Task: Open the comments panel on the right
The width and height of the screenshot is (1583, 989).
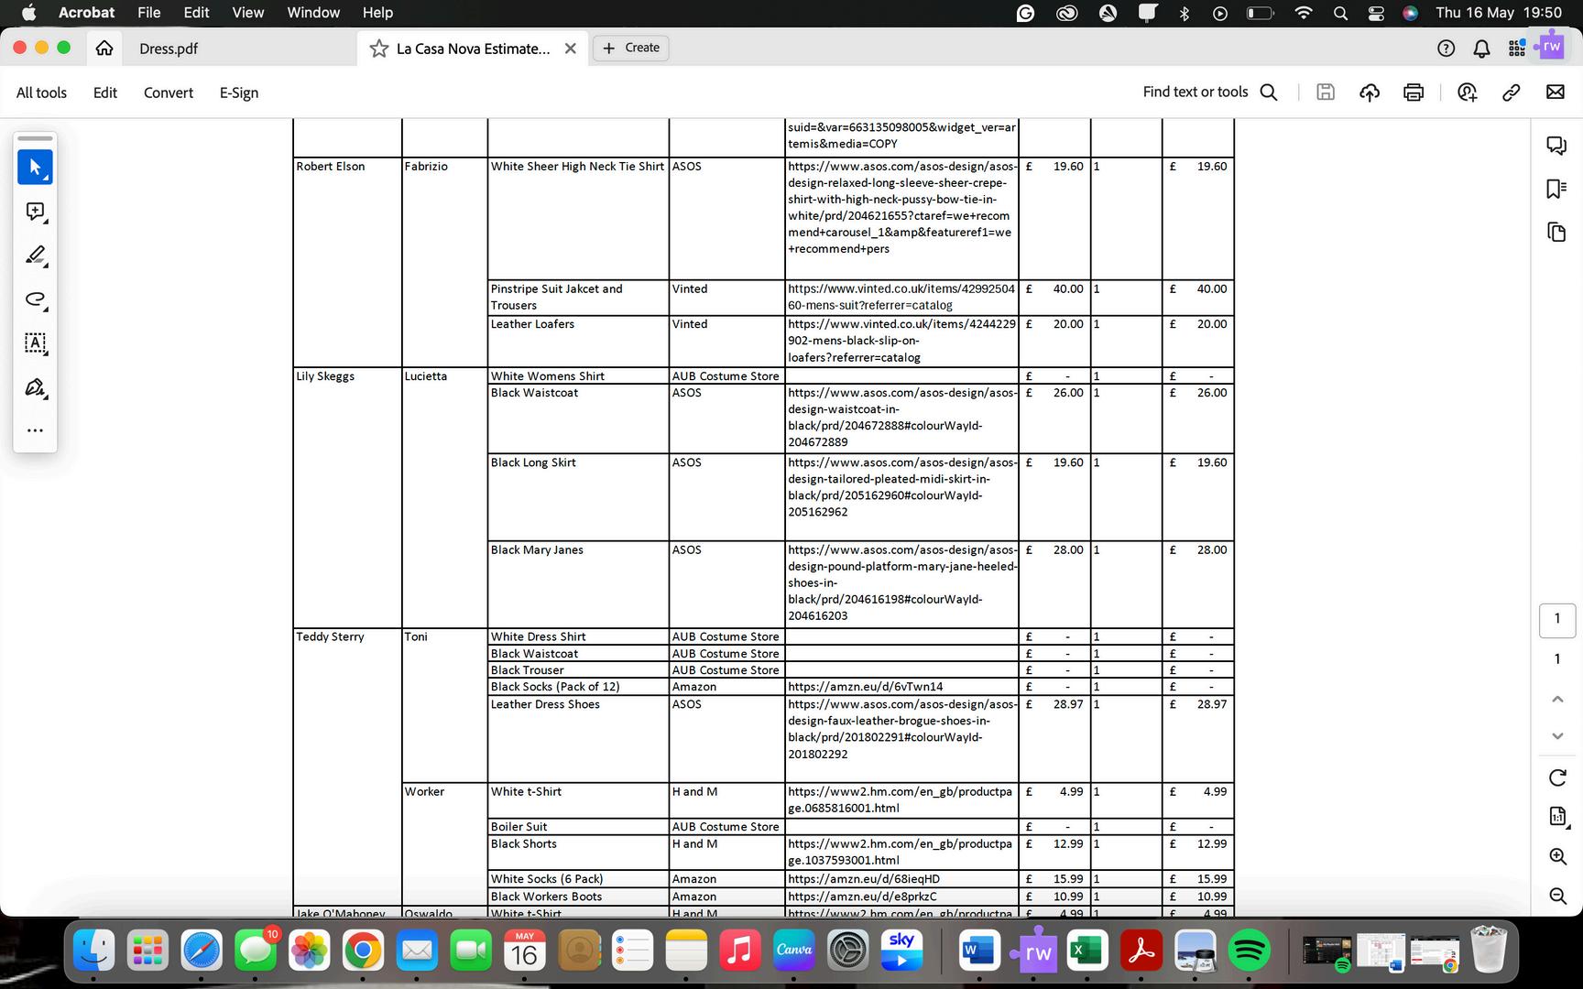Action: 1556,146
